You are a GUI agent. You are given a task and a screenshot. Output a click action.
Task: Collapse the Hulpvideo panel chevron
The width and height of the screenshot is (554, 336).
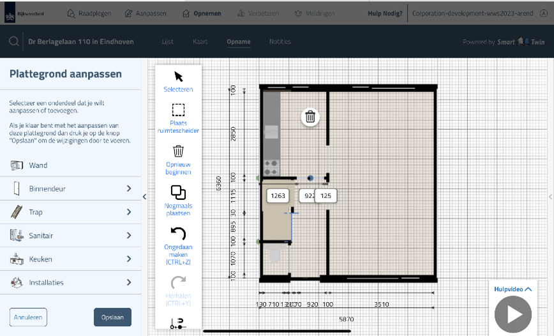coord(528,289)
